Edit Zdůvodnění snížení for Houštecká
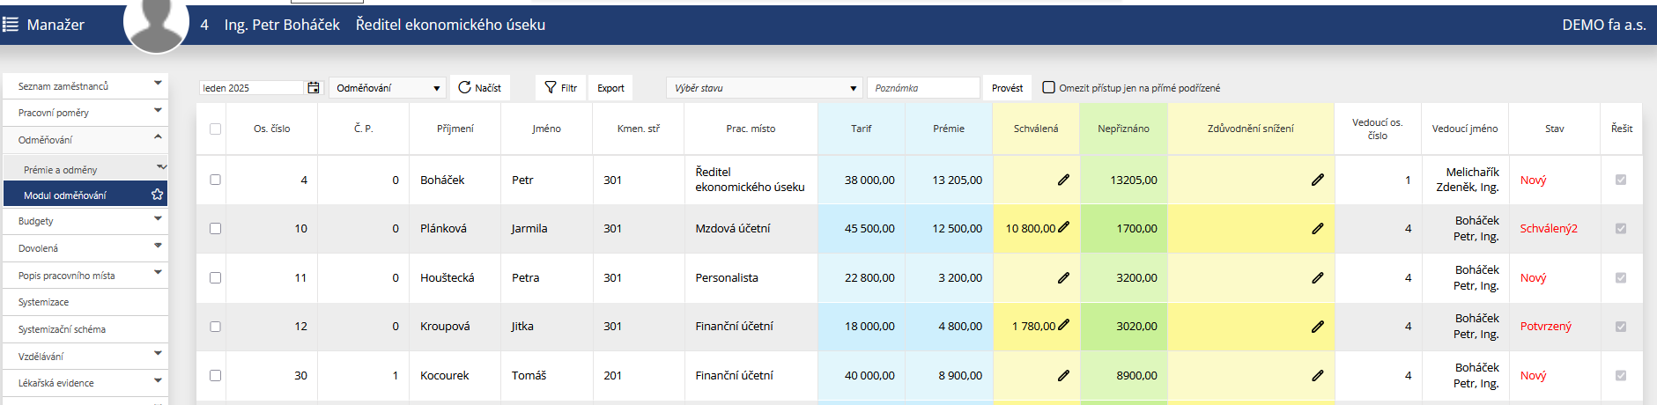 [1317, 277]
